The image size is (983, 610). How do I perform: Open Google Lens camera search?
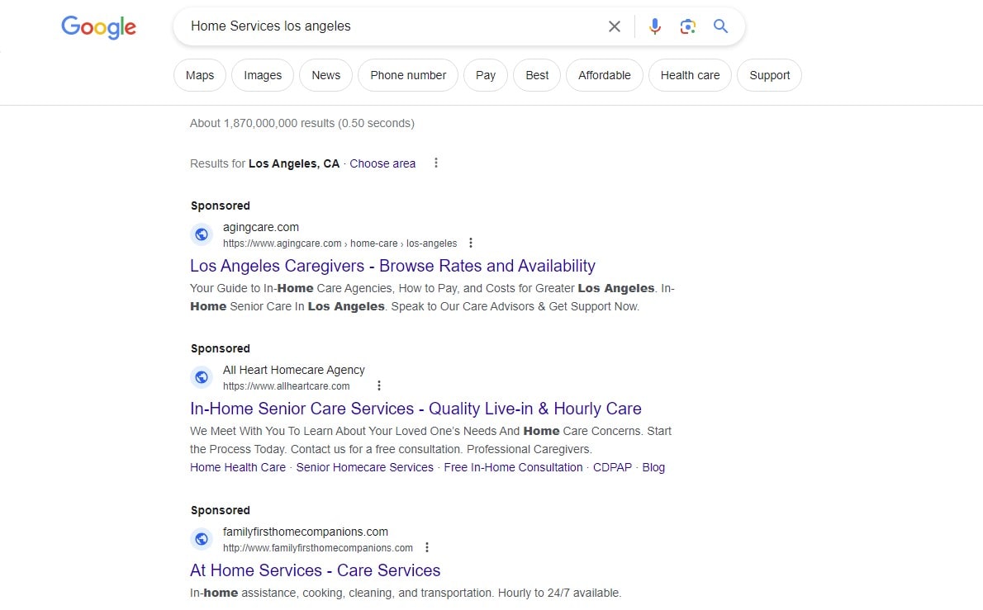pos(687,26)
